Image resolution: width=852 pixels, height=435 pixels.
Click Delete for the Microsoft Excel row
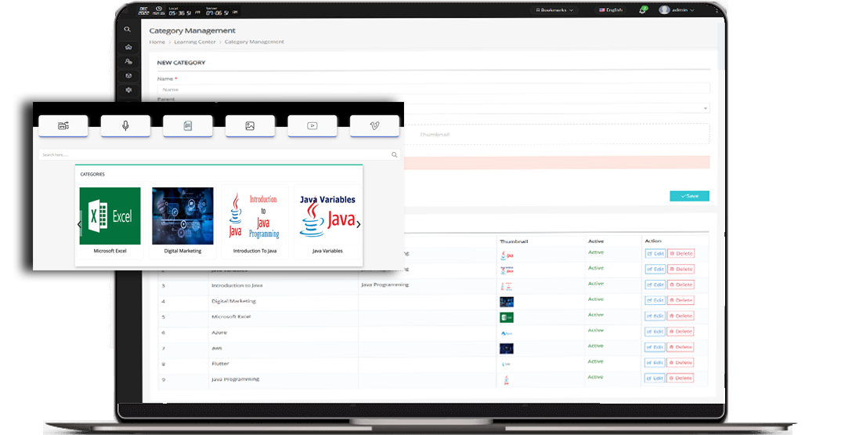click(x=681, y=316)
